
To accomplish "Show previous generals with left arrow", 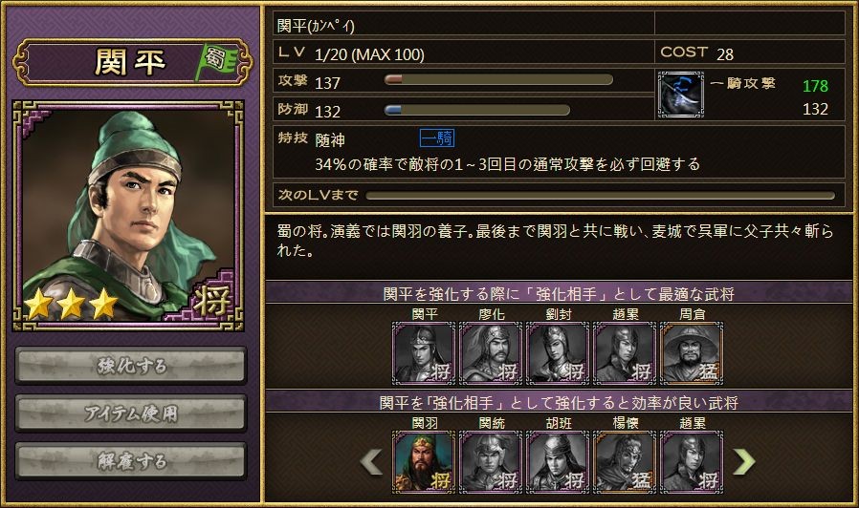I will (371, 461).
